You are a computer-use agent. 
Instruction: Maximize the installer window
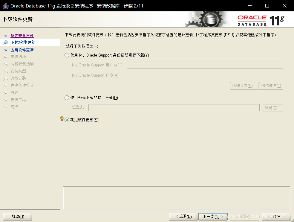tap(267, 6)
